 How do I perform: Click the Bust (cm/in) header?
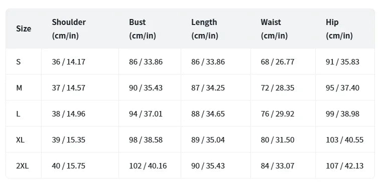click(142, 28)
